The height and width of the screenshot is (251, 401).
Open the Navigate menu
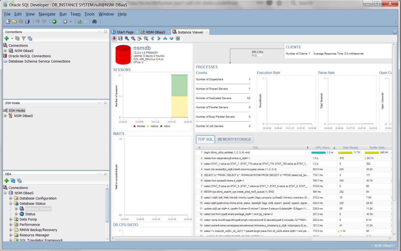pos(47,14)
